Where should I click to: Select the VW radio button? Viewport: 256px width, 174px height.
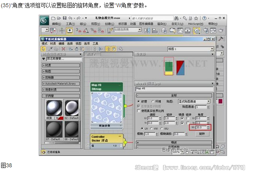151,128
